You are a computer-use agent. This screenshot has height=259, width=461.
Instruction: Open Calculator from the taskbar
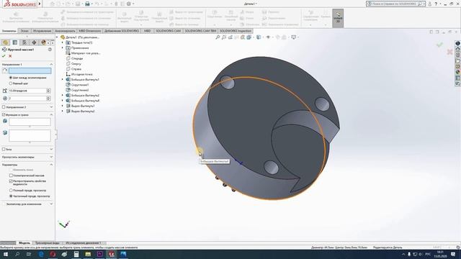pos(76,254)
